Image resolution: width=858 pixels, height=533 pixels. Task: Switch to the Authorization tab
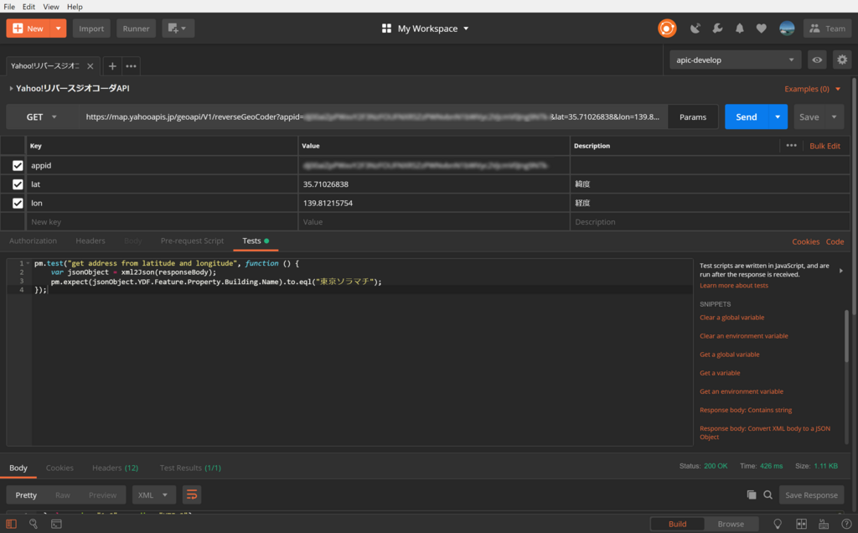point(33,241)
